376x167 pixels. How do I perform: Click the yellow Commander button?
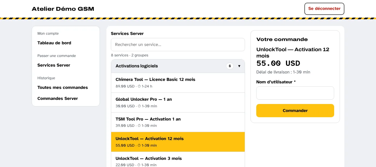295,111
